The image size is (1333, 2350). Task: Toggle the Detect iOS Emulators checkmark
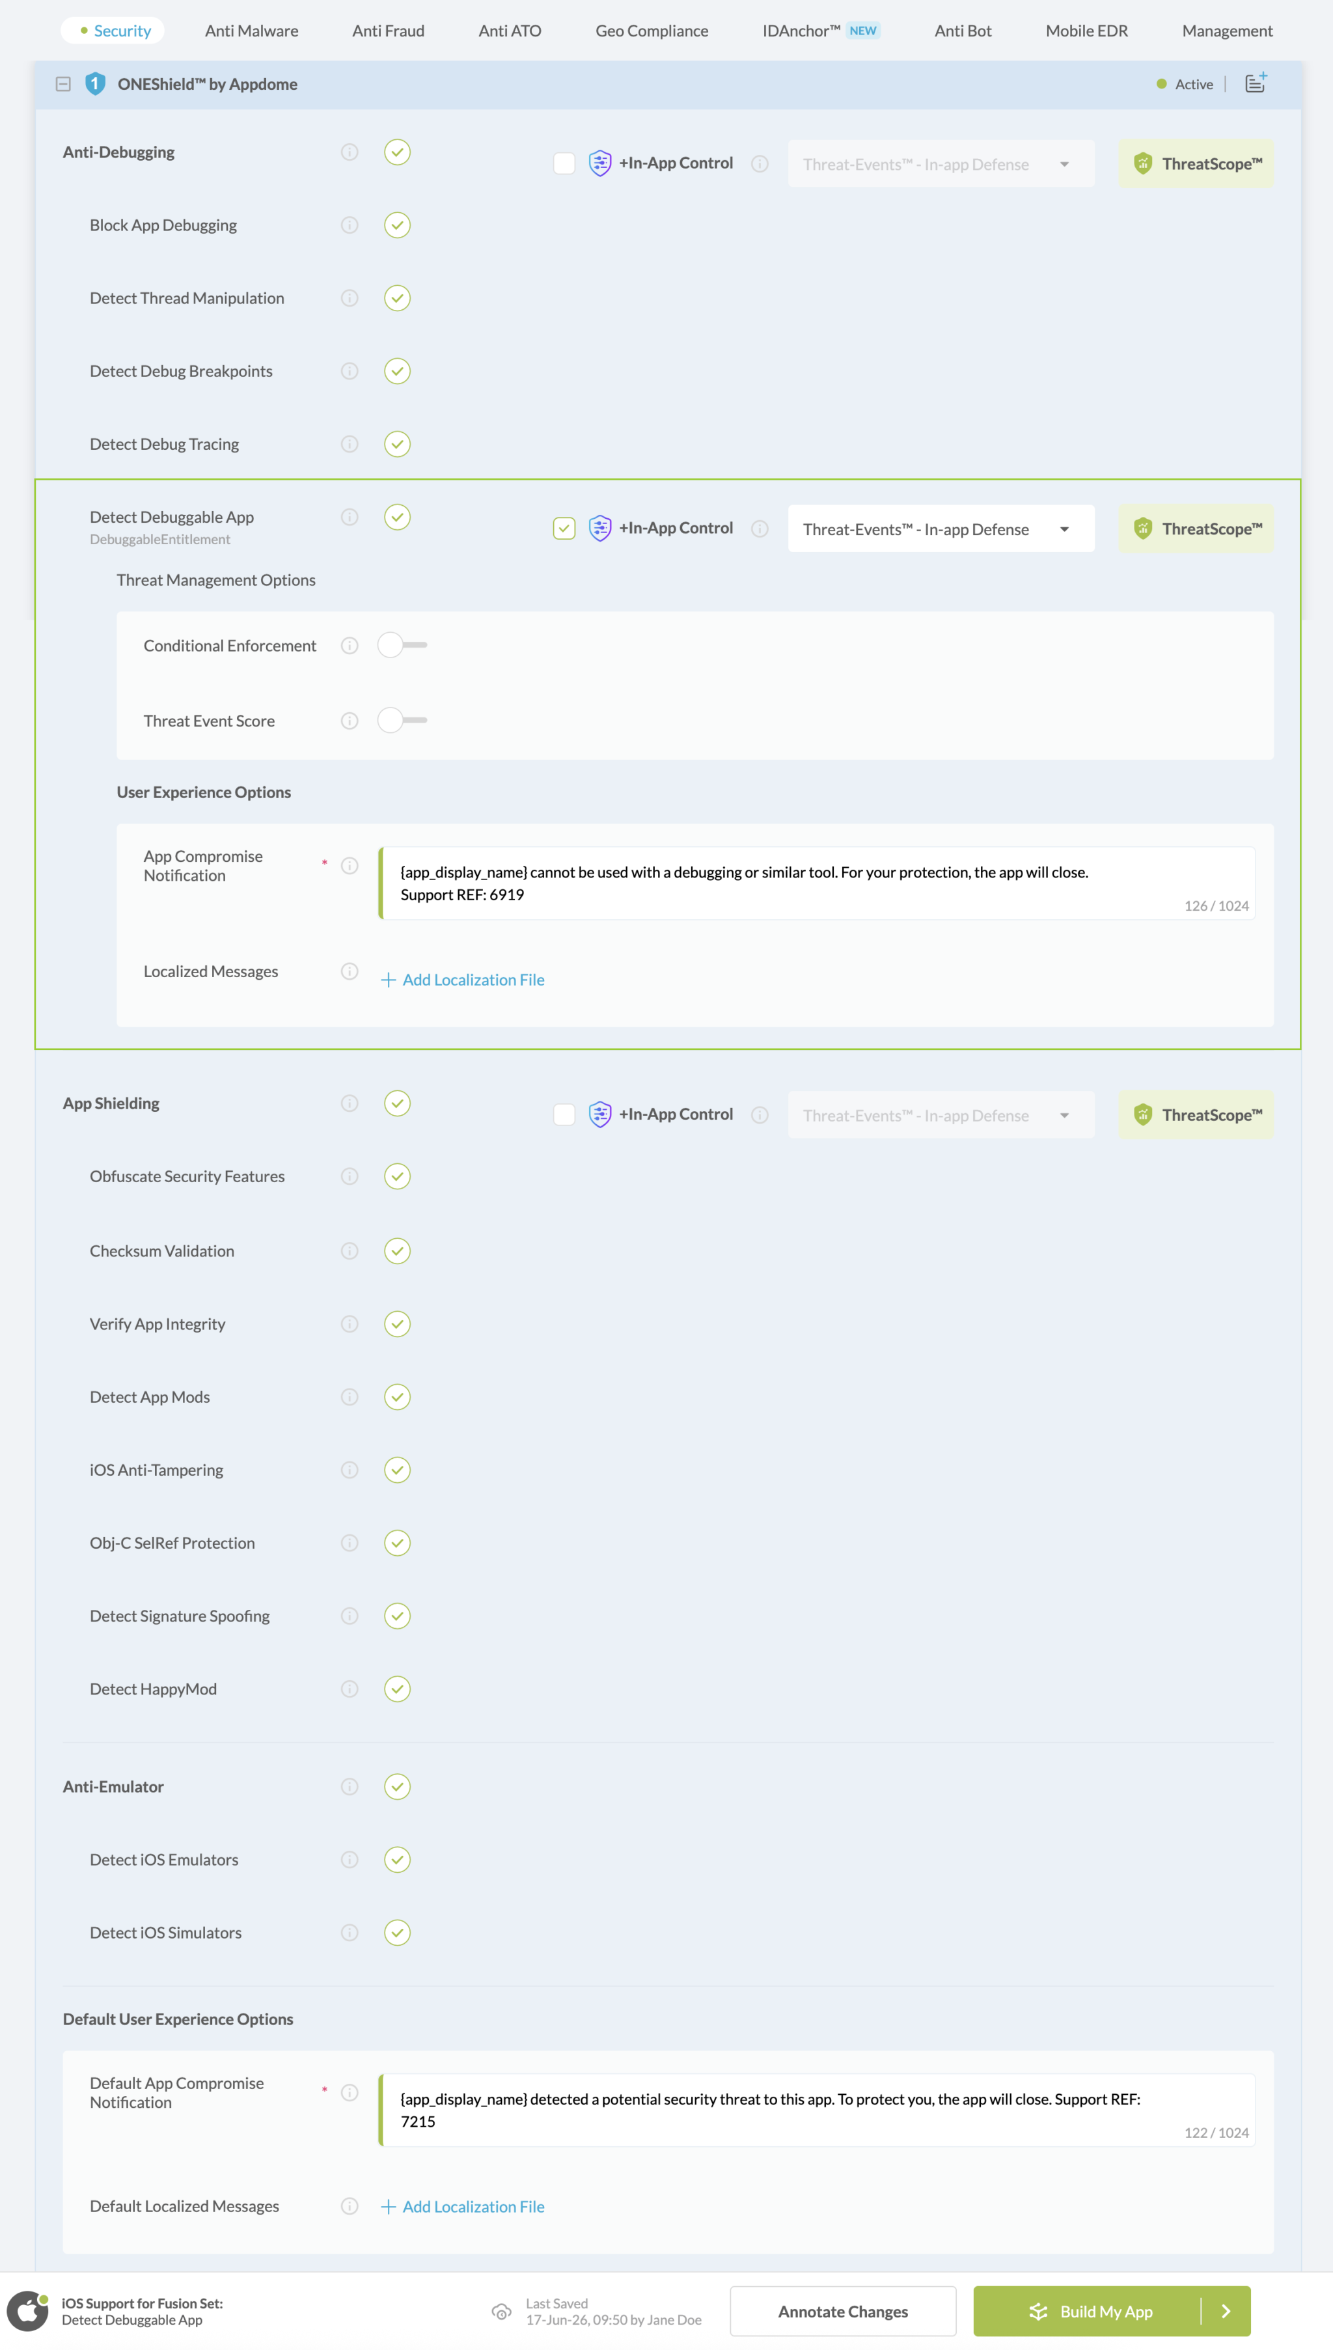coord(397,1860)
